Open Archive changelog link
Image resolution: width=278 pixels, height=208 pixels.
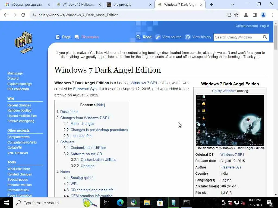(21, 121)
